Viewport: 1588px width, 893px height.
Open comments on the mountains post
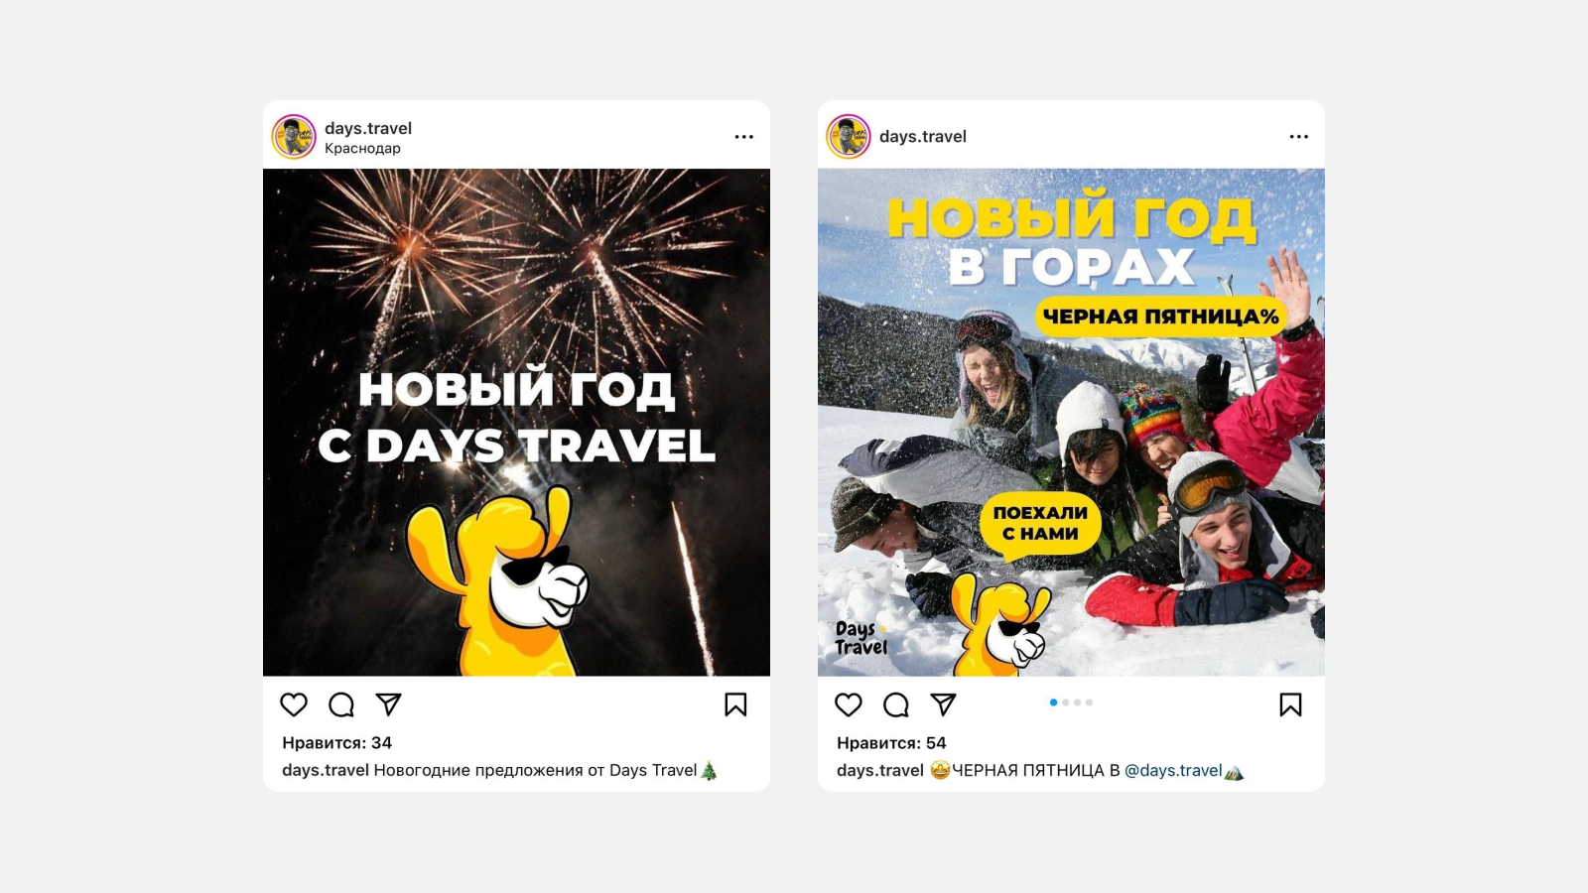(896, 704)
